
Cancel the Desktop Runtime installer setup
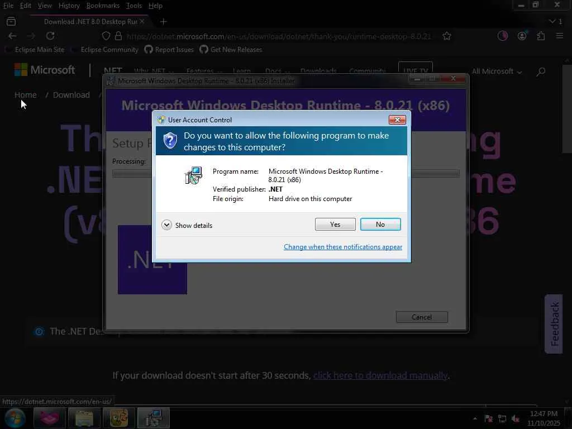[422, 317]
